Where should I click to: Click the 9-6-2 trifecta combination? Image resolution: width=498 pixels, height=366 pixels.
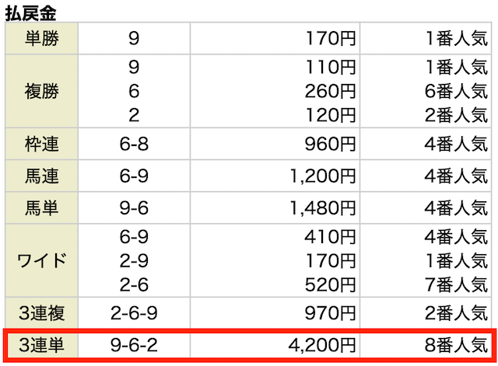tap(134, 345)
